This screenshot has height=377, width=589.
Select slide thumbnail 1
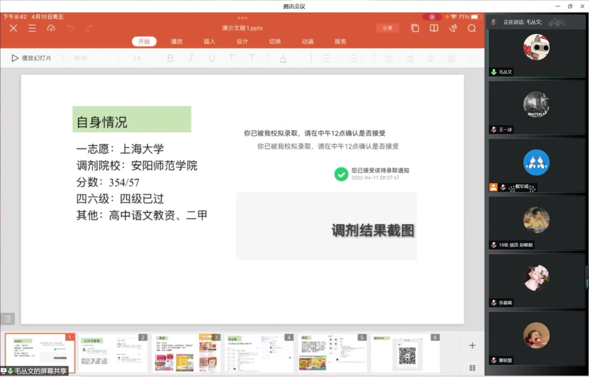(x=40, y=352)
